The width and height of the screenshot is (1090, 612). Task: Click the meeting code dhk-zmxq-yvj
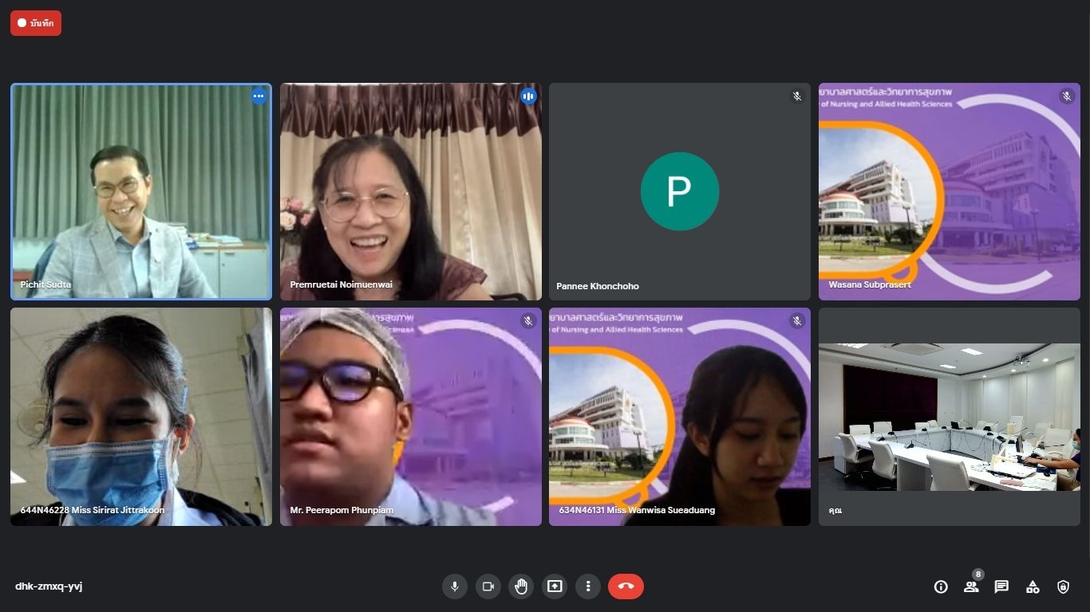point(49,586)
